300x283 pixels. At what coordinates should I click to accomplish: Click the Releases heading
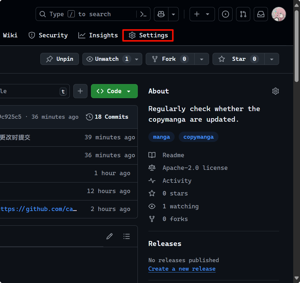click(x=165, y=244)
